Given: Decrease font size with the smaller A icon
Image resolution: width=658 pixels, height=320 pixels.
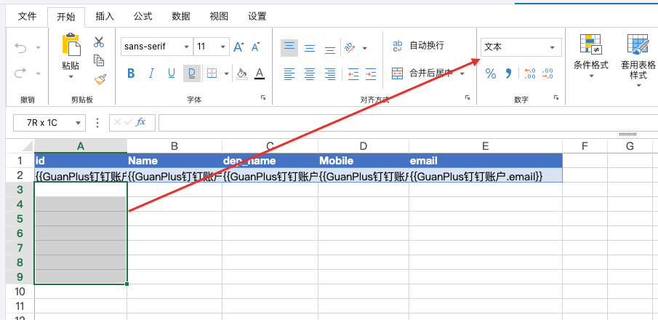Looking at the screenshot, I should [x=255, y=47].
